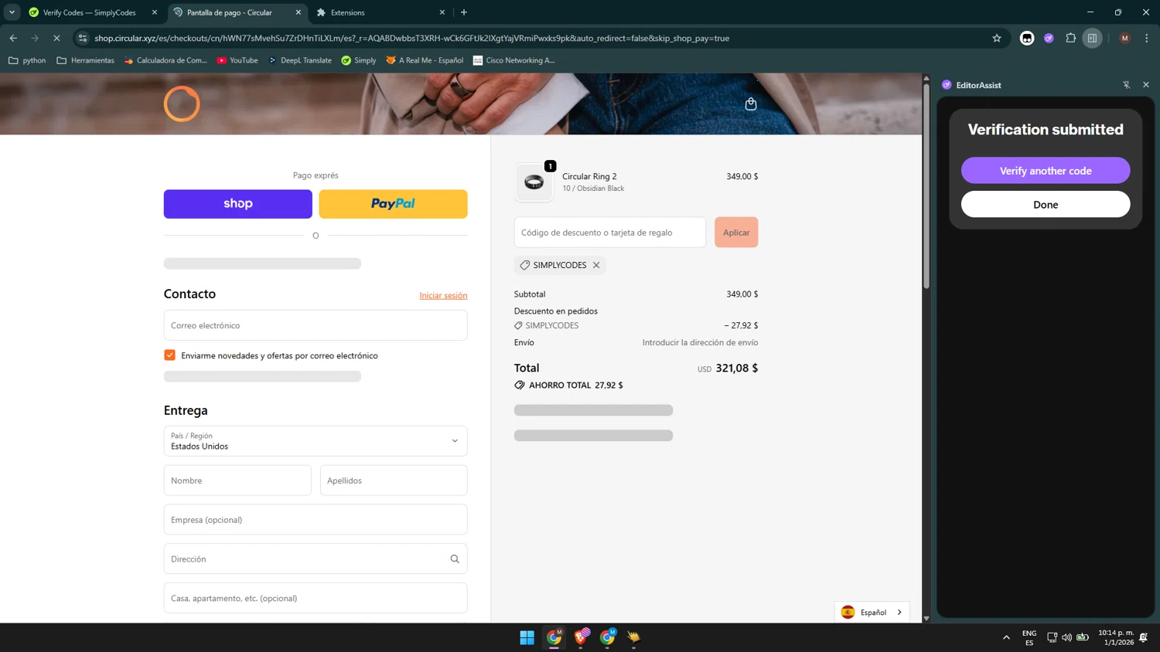Open a new browser tab
Viewport: 1160px width, 652px height.
[464, 12]
